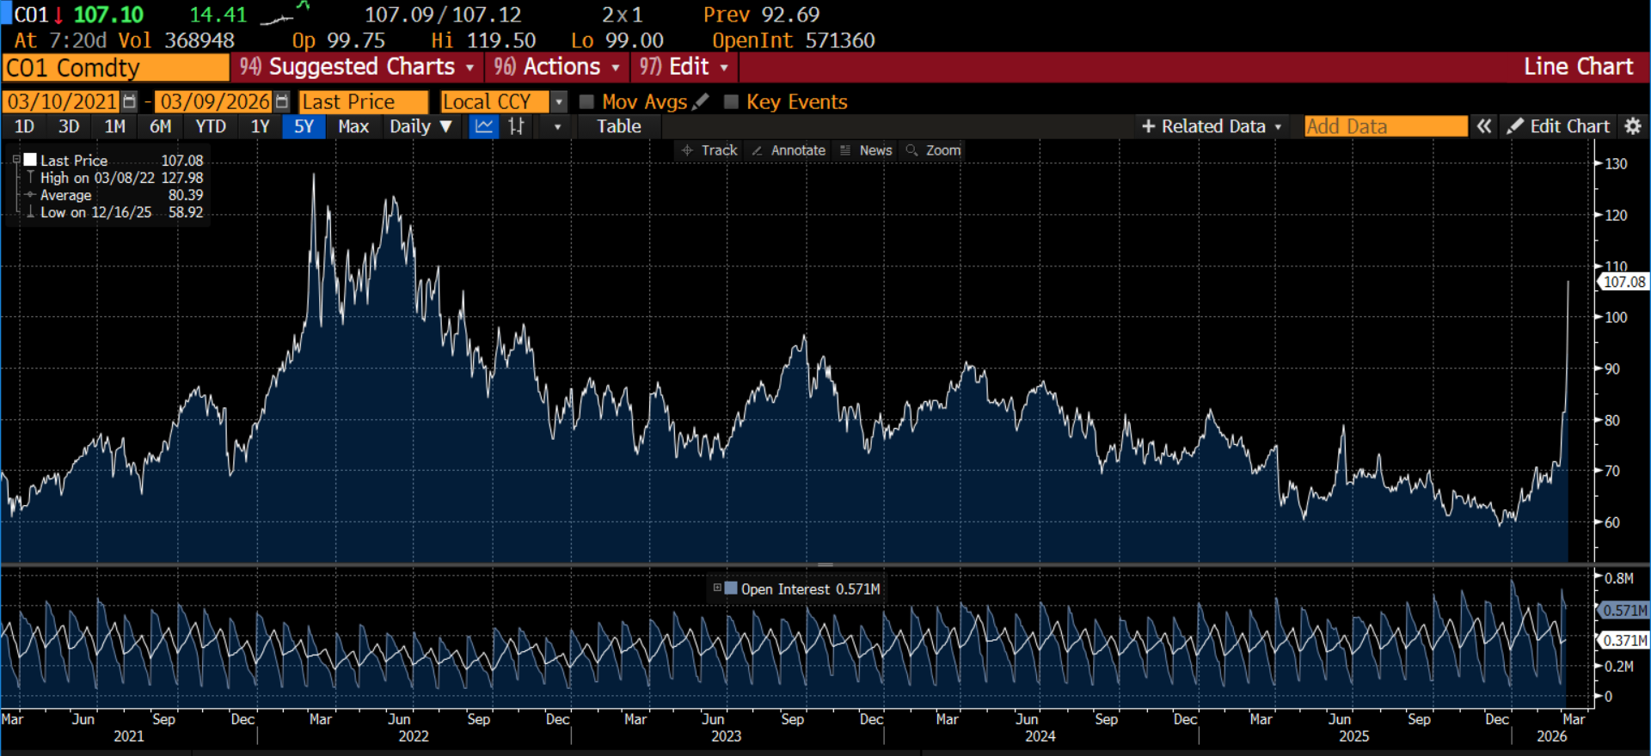1651x756 pixels.
Task: Switch to the bar chart type icon
Action: click(516, 127)
